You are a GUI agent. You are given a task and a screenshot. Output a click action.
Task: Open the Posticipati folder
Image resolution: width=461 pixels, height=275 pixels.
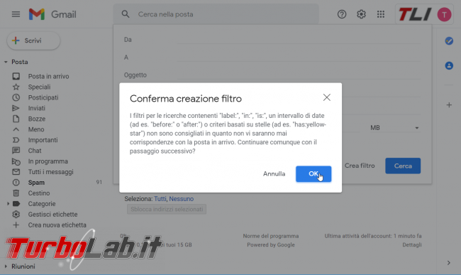43,97
